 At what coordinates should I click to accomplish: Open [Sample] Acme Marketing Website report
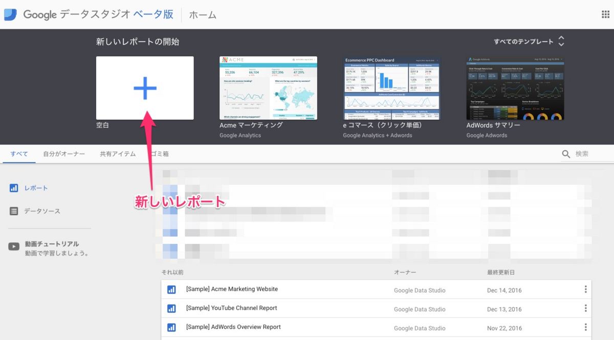point(232,289)
